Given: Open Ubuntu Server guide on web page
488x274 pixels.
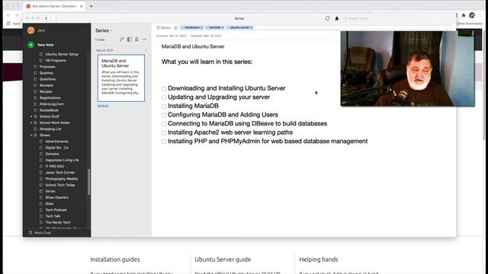Looking at the screenshot, I should [x=223, y=260].
